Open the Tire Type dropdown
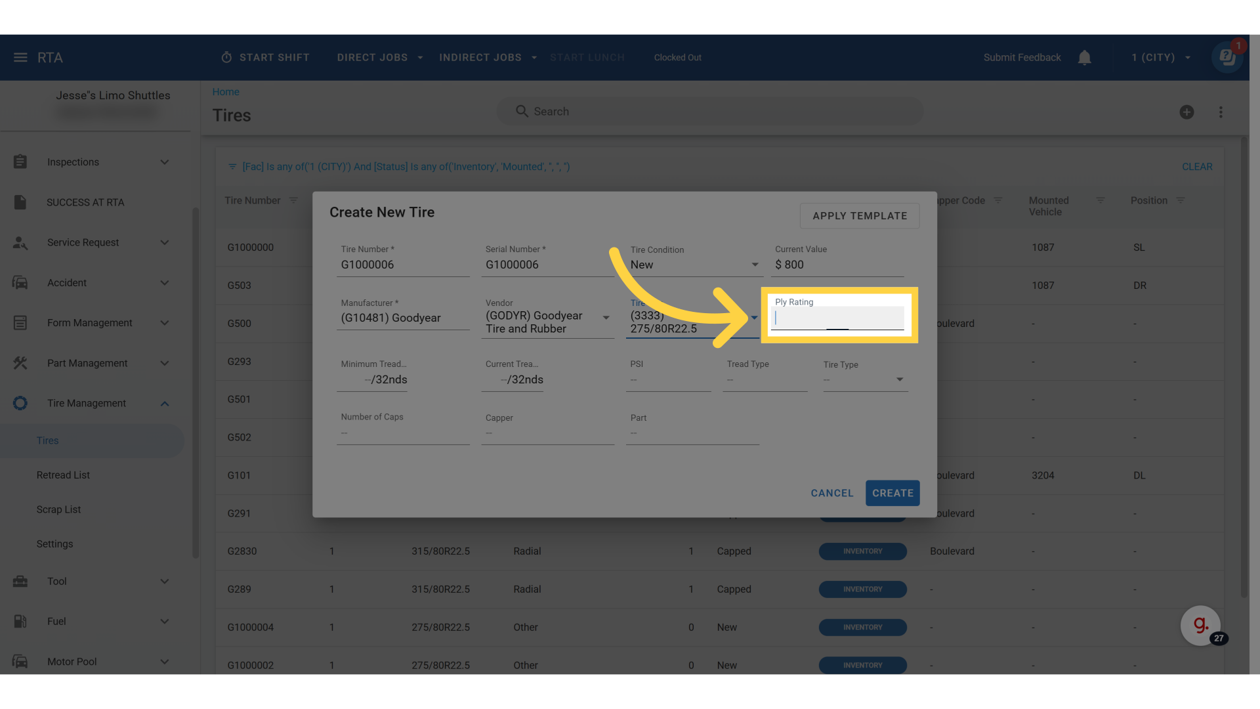Image resolution: width=1260 pixels, height=709 pixels. [x=900, y=379]
